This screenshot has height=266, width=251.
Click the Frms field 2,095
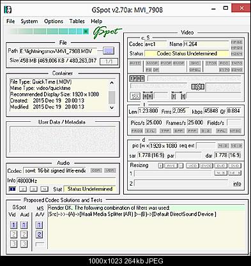click(x=181, y=111)
